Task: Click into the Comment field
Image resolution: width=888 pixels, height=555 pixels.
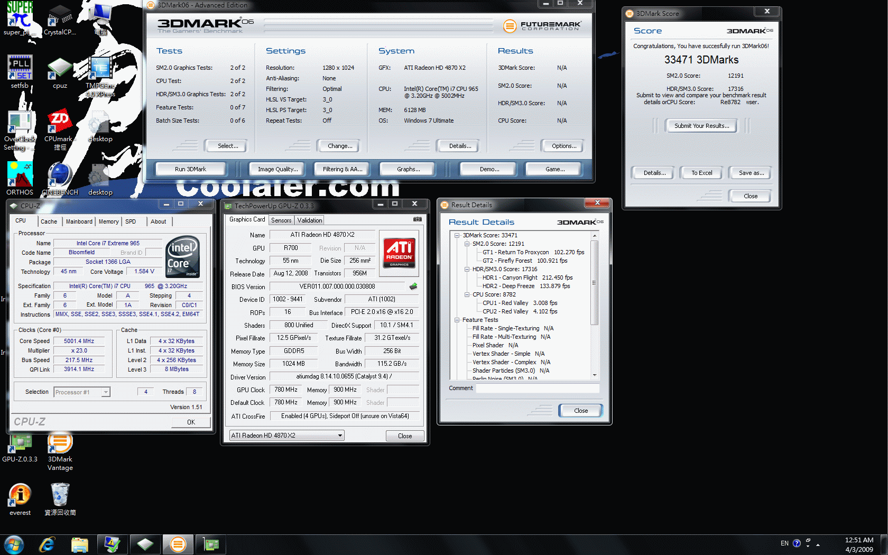Action: [538, 388]
